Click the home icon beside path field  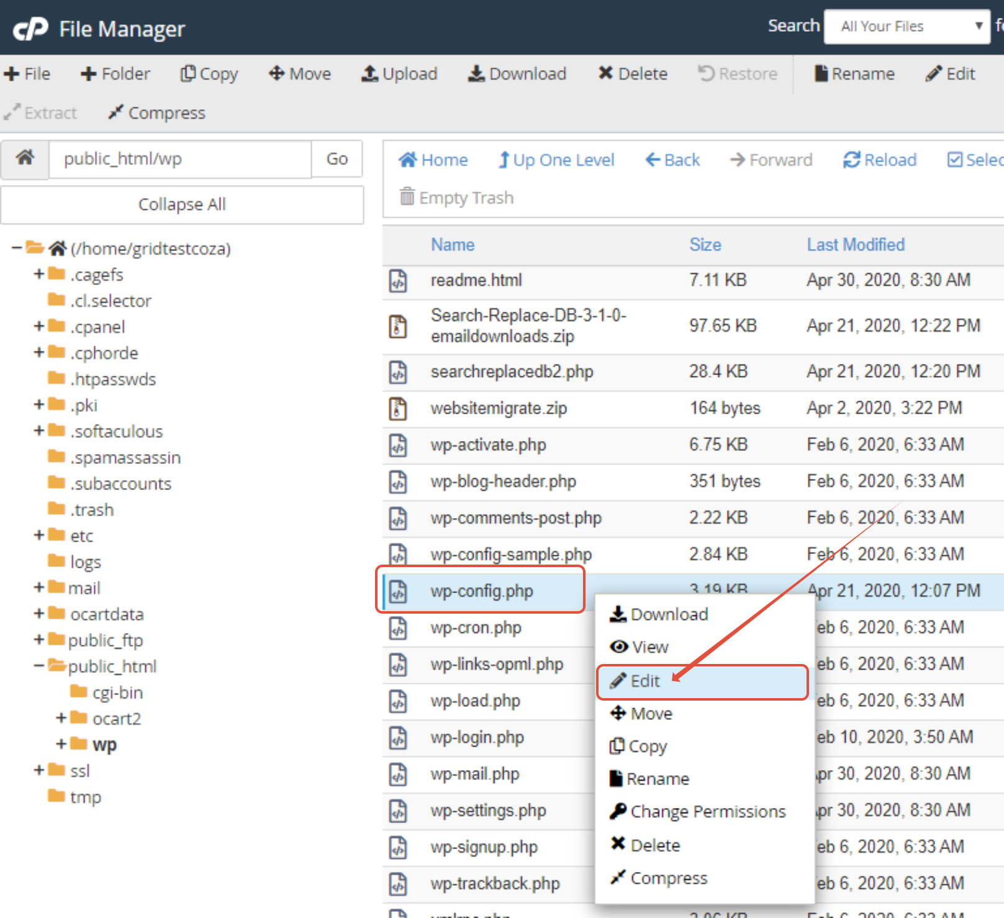pyautogui.click(x=25, y=159)
